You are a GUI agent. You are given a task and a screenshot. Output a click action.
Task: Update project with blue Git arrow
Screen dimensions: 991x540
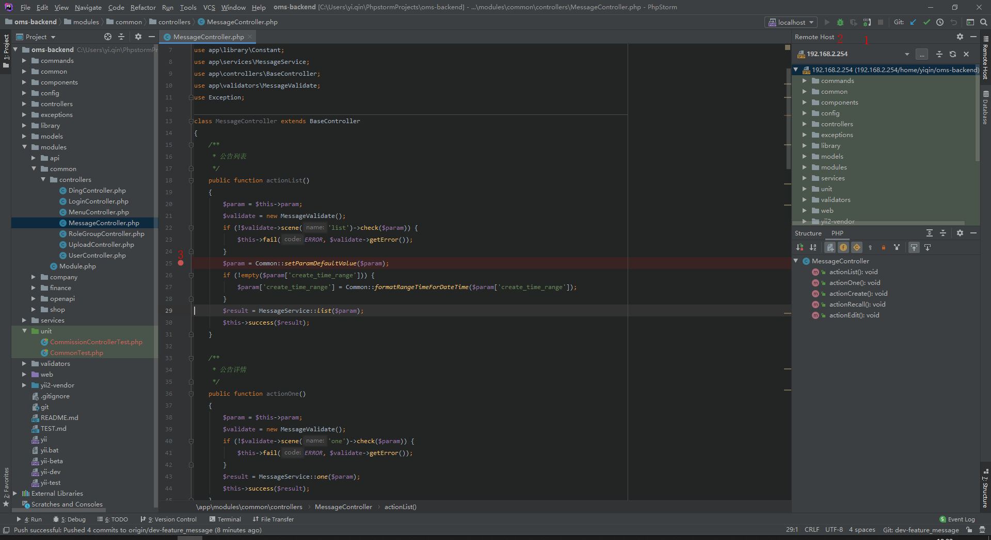click(x=913, y=22)
